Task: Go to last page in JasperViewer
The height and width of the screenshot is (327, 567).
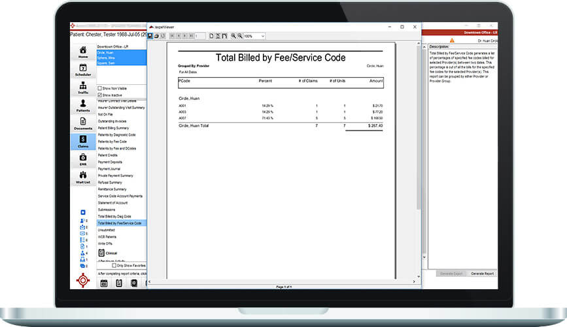Action: pos(190,36)
